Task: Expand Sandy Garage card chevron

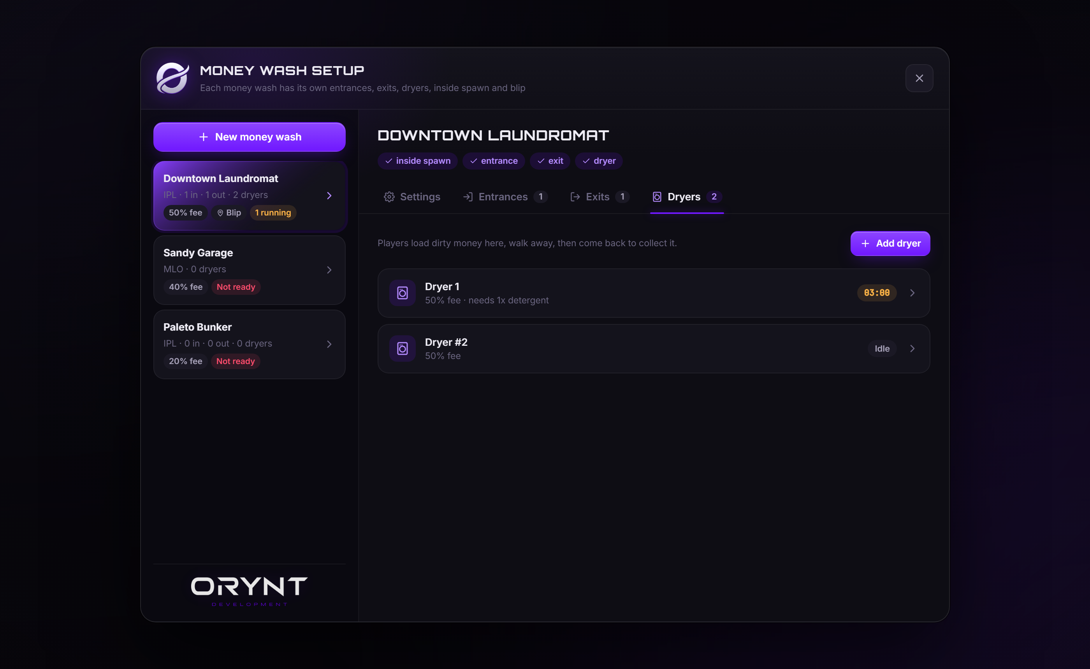Action: (329, 270)
